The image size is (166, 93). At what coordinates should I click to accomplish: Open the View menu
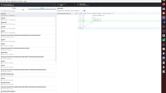8,2
